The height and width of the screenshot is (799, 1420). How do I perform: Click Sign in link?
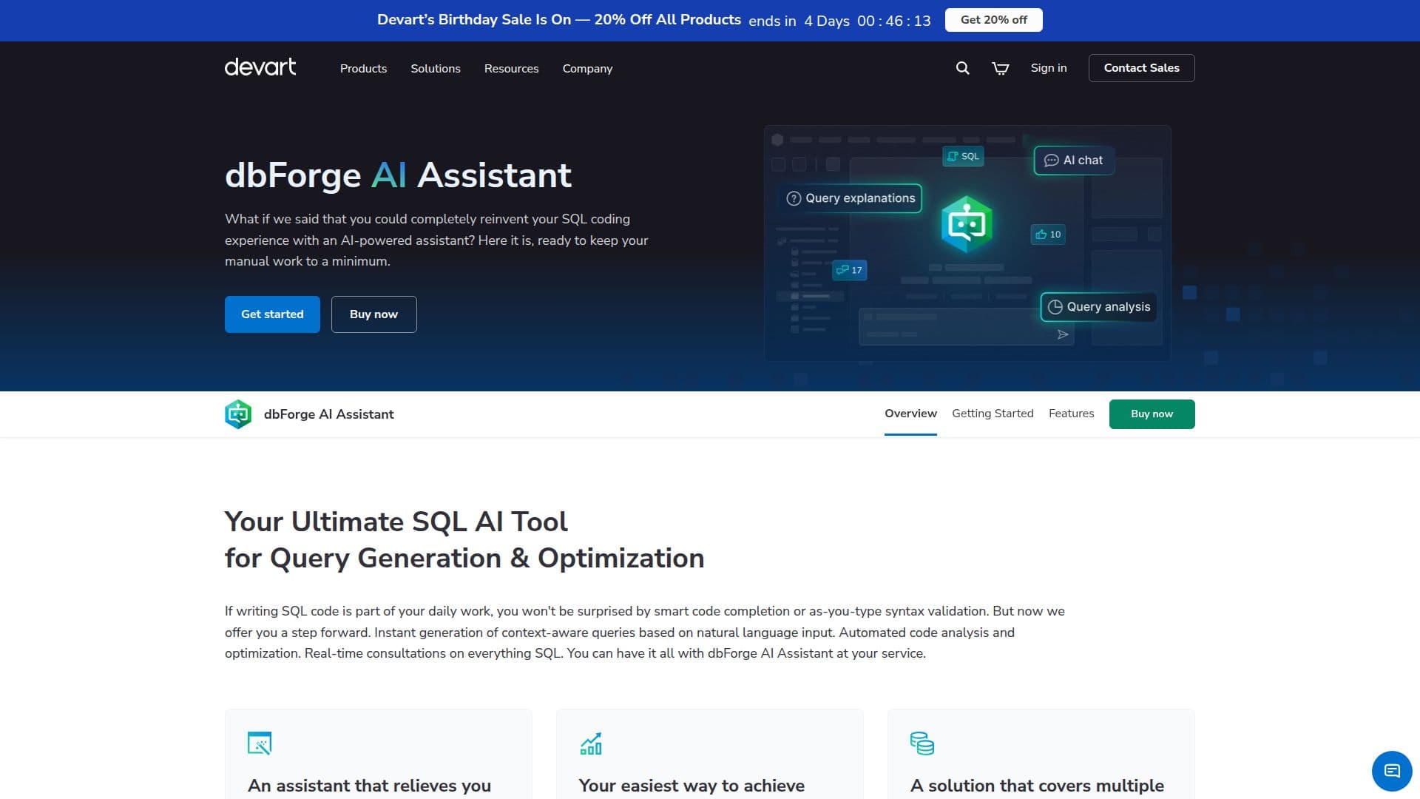click(1049, 68)
